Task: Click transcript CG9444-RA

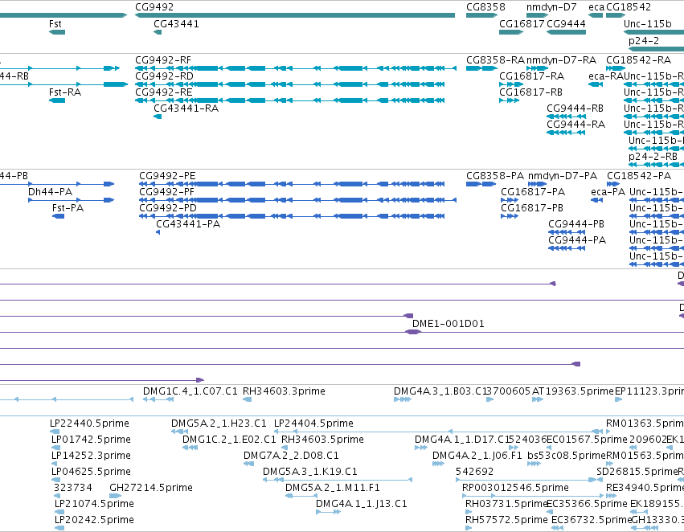Action: point(575,125)
